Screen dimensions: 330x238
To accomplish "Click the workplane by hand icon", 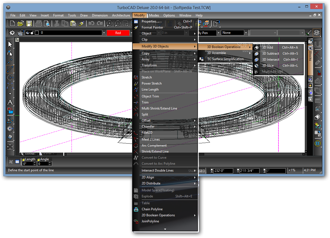I will pyautogui.click(x=216, y=23).
